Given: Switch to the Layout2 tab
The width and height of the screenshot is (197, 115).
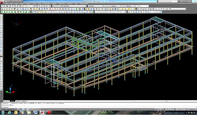Looking at the screenshot, I should click(x=24, y=100).
